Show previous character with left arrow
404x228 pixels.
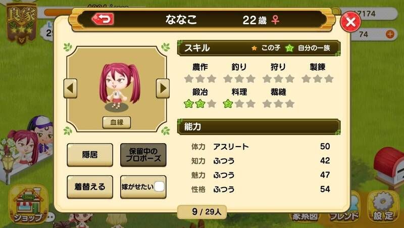coord(70,88)
